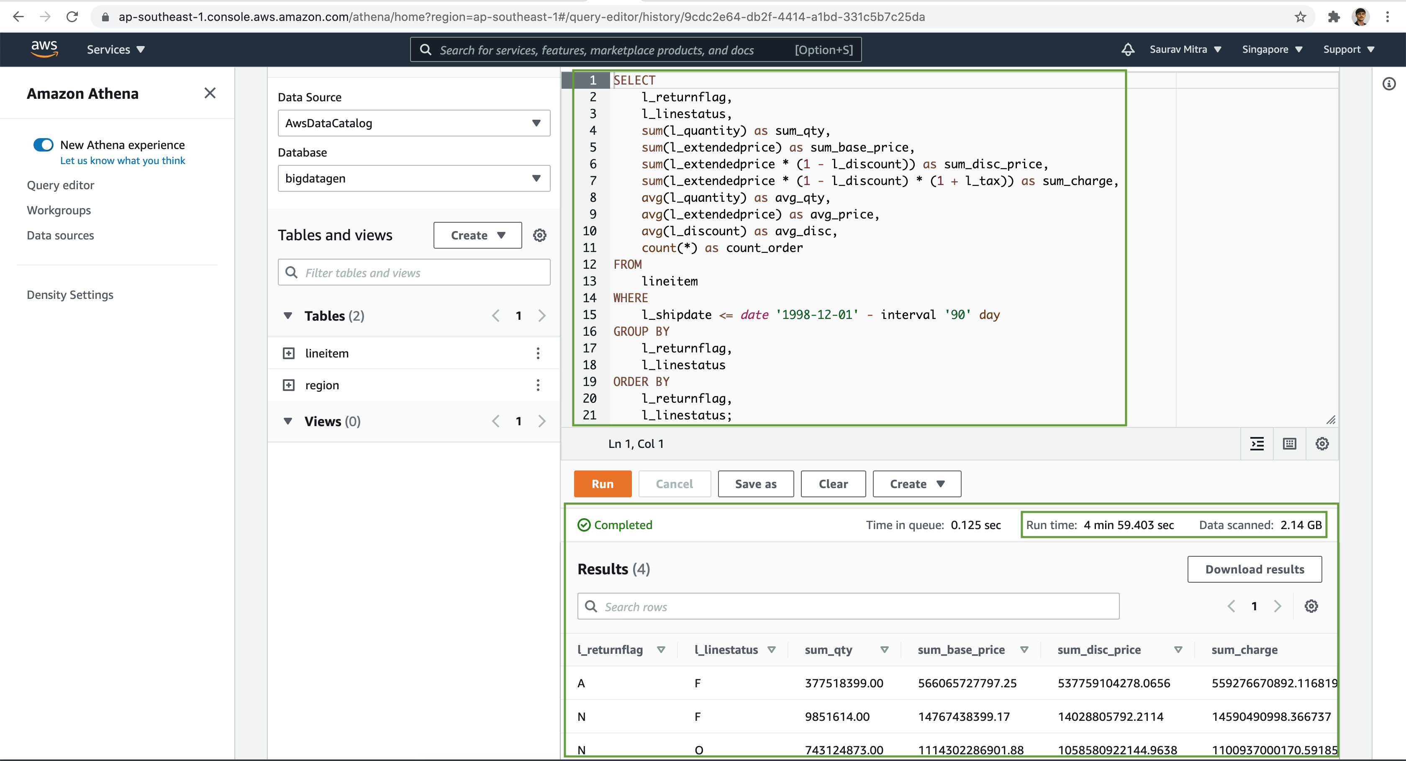
Task: Open Chrome profile avatar
Action: tap(1360, 17)
